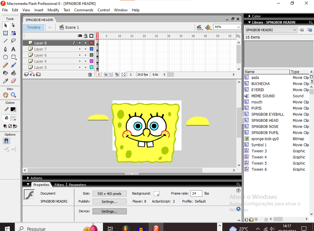Hide Layer 7 via its eye column

pos(80,49)
